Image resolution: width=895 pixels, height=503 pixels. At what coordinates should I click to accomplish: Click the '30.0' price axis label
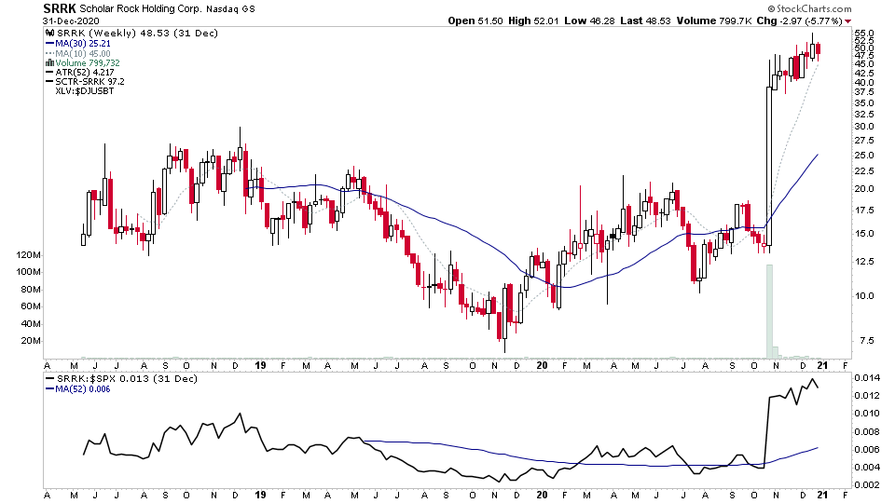[x=864, y=127]
